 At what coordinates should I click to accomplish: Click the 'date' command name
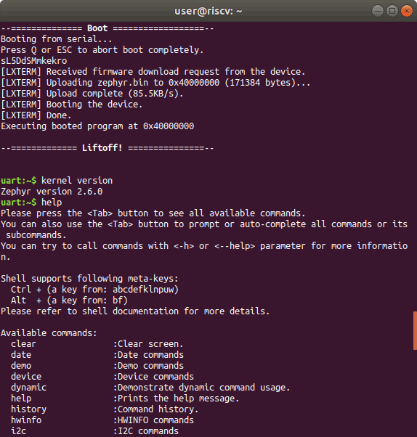[21, 354]
